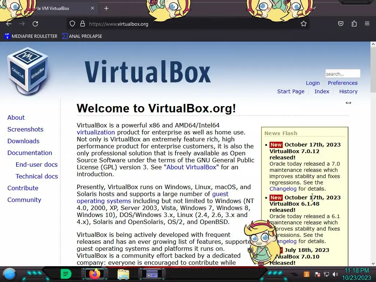Click the Action Center flag tray icon

pos(317,274)
